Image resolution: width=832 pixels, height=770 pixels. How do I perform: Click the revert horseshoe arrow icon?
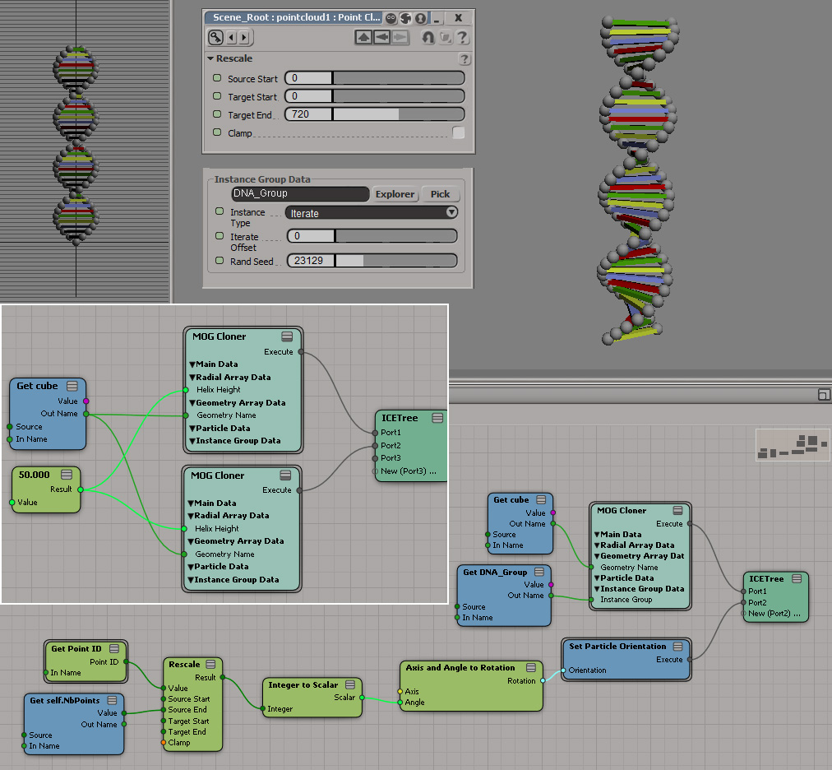(x=428, y=37)
